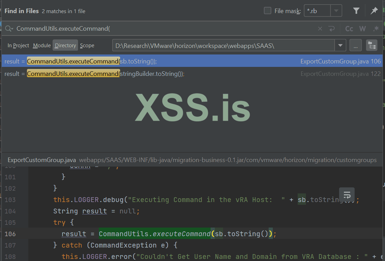Image resolution: width=385 pixels, height=261 pixels.
Task: Pin the Find in Files window
Action: tap(374, 11)
